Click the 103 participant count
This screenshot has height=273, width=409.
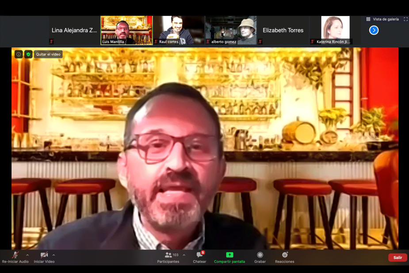point(176,255)
